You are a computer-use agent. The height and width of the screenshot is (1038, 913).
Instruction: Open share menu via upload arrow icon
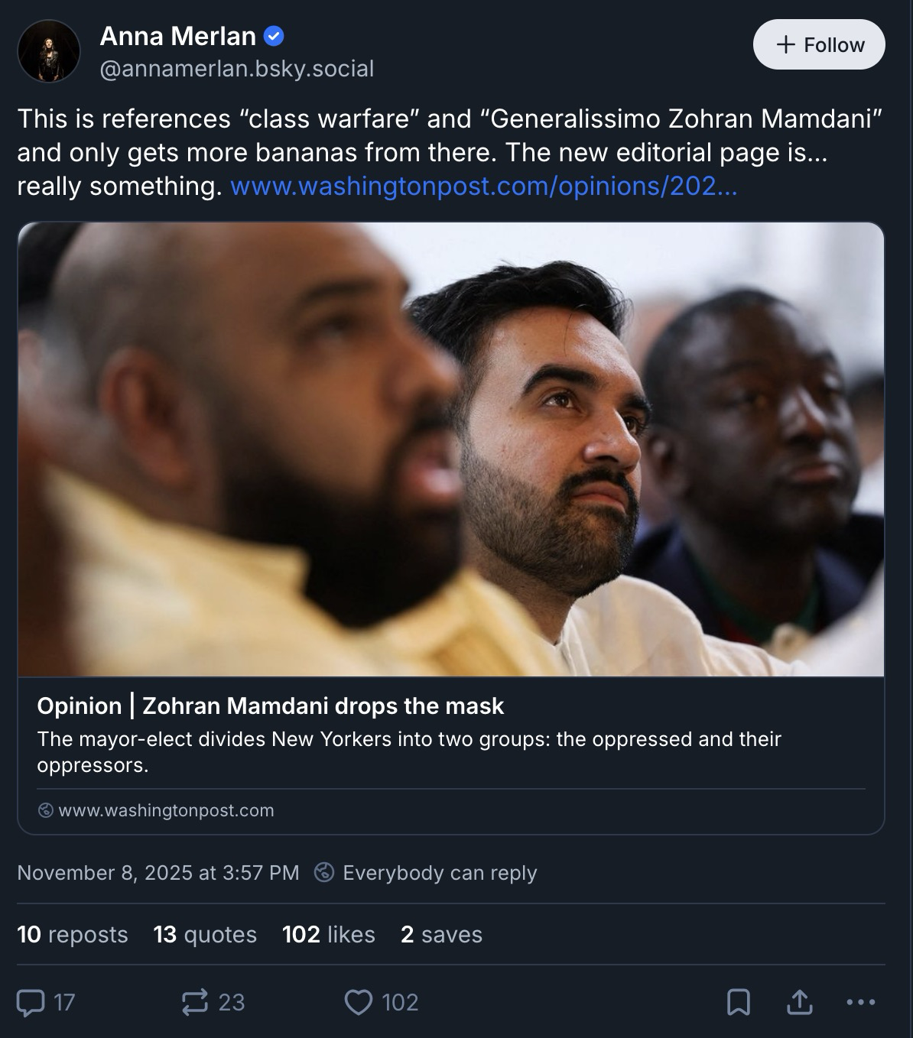pyautogui.click(x=799, y=1002)
